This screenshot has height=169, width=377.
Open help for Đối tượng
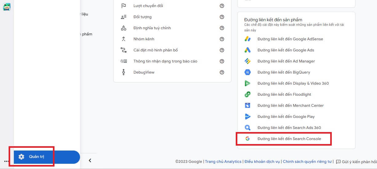coord(222,17)
